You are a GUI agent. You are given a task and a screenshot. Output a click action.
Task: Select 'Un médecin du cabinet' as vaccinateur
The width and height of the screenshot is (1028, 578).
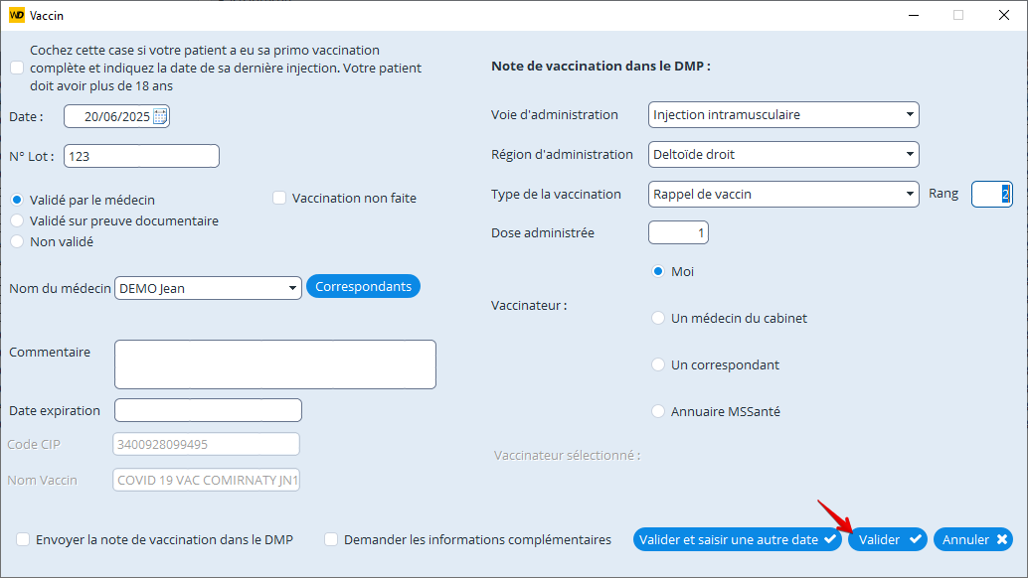coord(657,318)
